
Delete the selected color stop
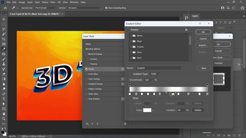(x=198, y=110)
